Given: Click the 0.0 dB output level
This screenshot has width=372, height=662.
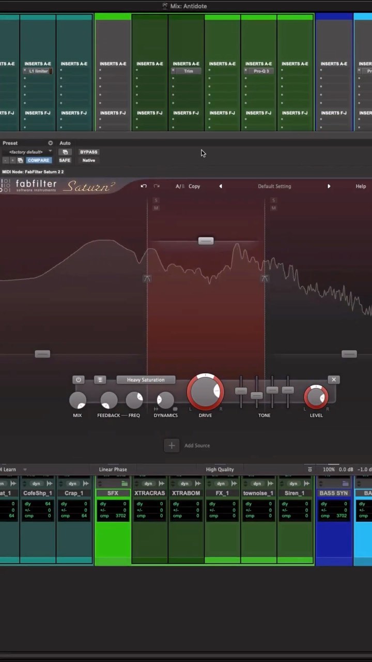Looking at the screenshot, I should (346, 470).
